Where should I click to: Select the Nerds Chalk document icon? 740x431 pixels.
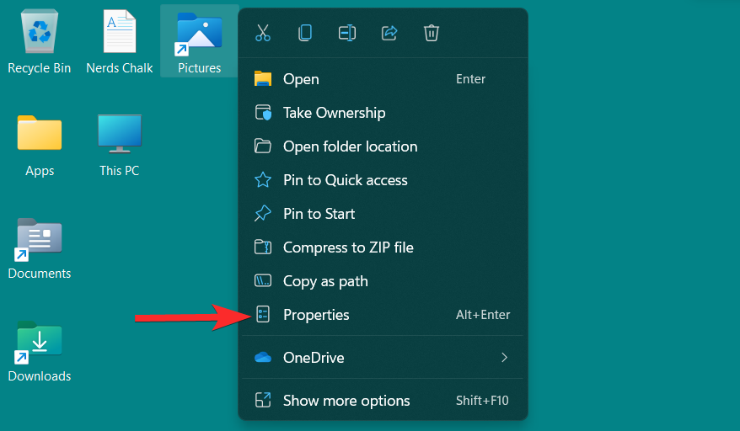(120, 32)
